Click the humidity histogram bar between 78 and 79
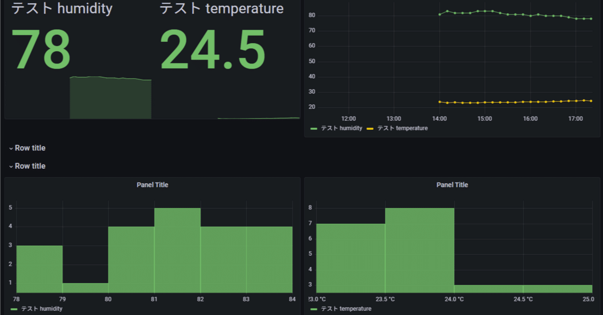 [40, 269]
